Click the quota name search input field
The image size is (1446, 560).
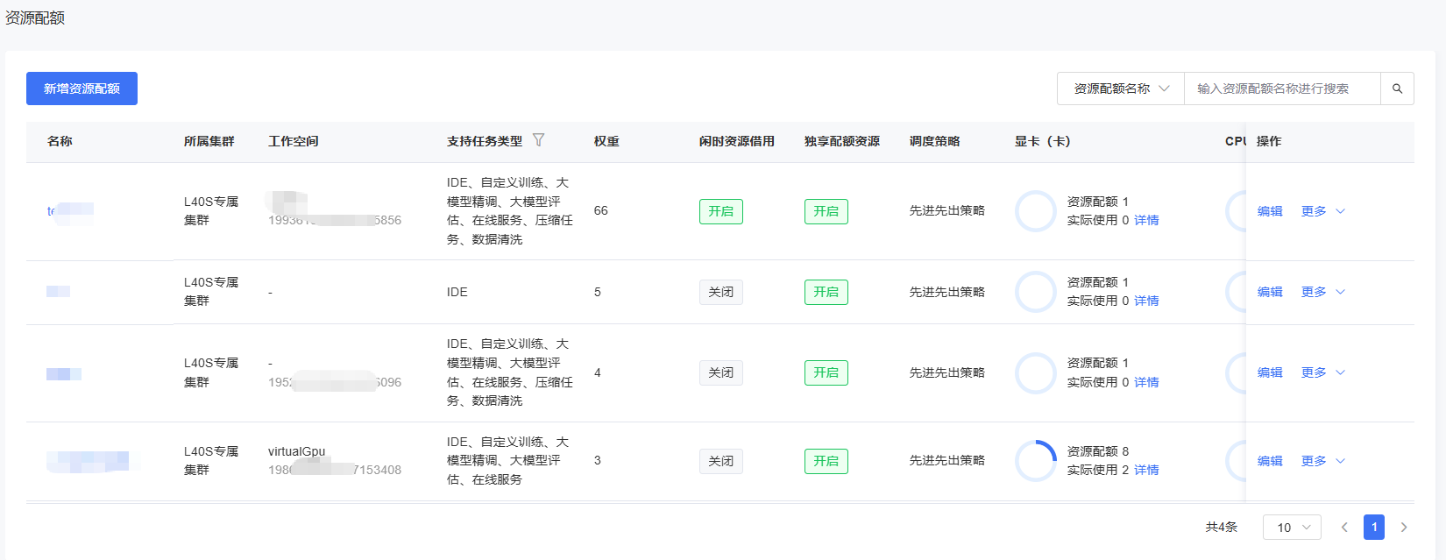pos(1281,89)
